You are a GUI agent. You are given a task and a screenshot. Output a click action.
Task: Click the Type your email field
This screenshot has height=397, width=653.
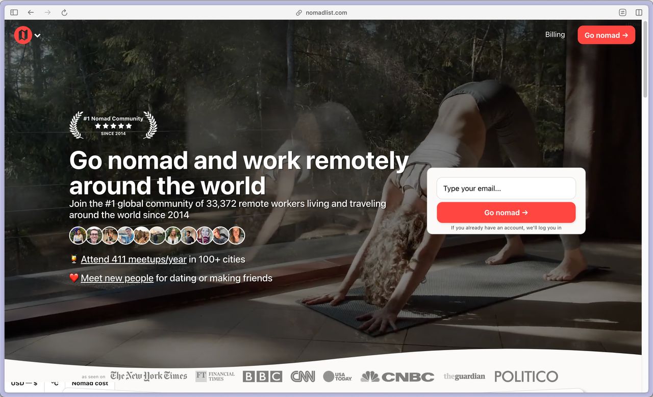pos(506,189)
